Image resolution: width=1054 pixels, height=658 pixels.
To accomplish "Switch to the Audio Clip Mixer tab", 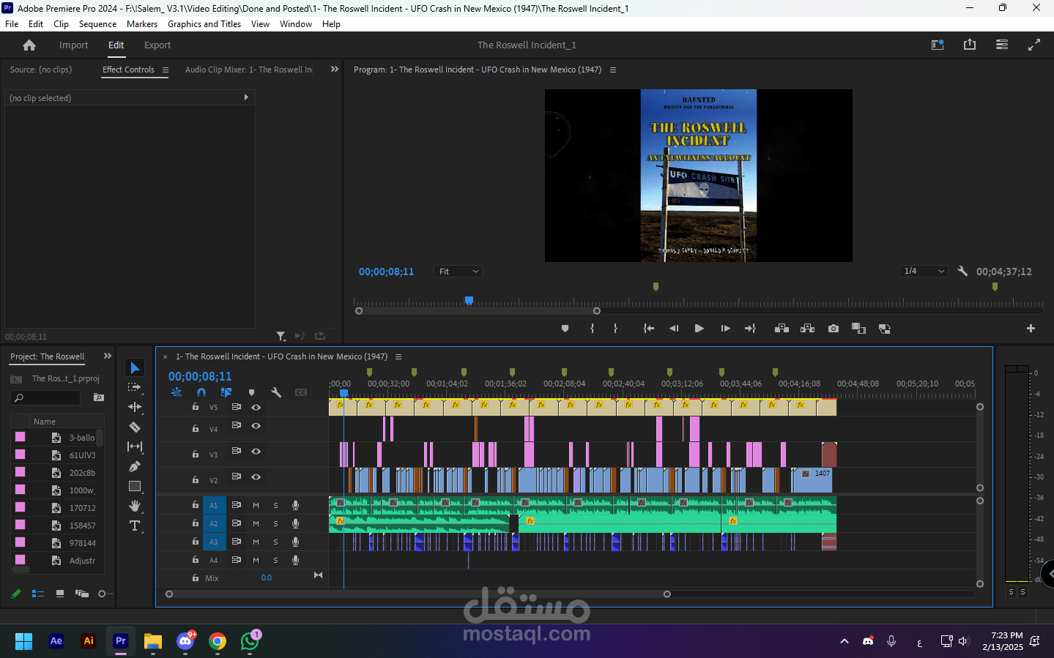I will point(248,70).
